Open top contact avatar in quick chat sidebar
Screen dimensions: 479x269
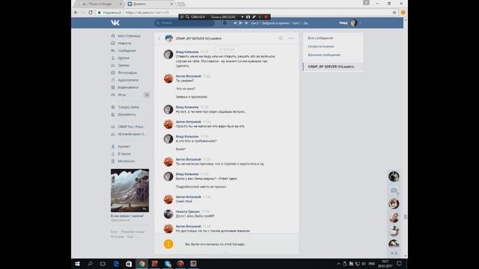[394, 176]
